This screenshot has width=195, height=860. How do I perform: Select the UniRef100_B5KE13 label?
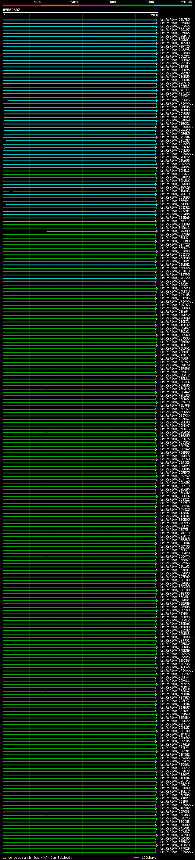tap(175, 171)
